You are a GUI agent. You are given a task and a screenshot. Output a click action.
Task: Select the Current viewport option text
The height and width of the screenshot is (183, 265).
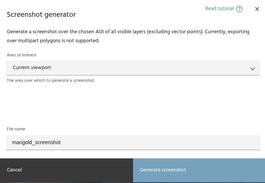click(x=32, y=68)
